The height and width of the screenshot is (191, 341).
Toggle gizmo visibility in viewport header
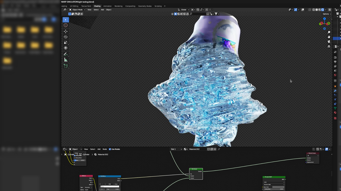point(296,10)
